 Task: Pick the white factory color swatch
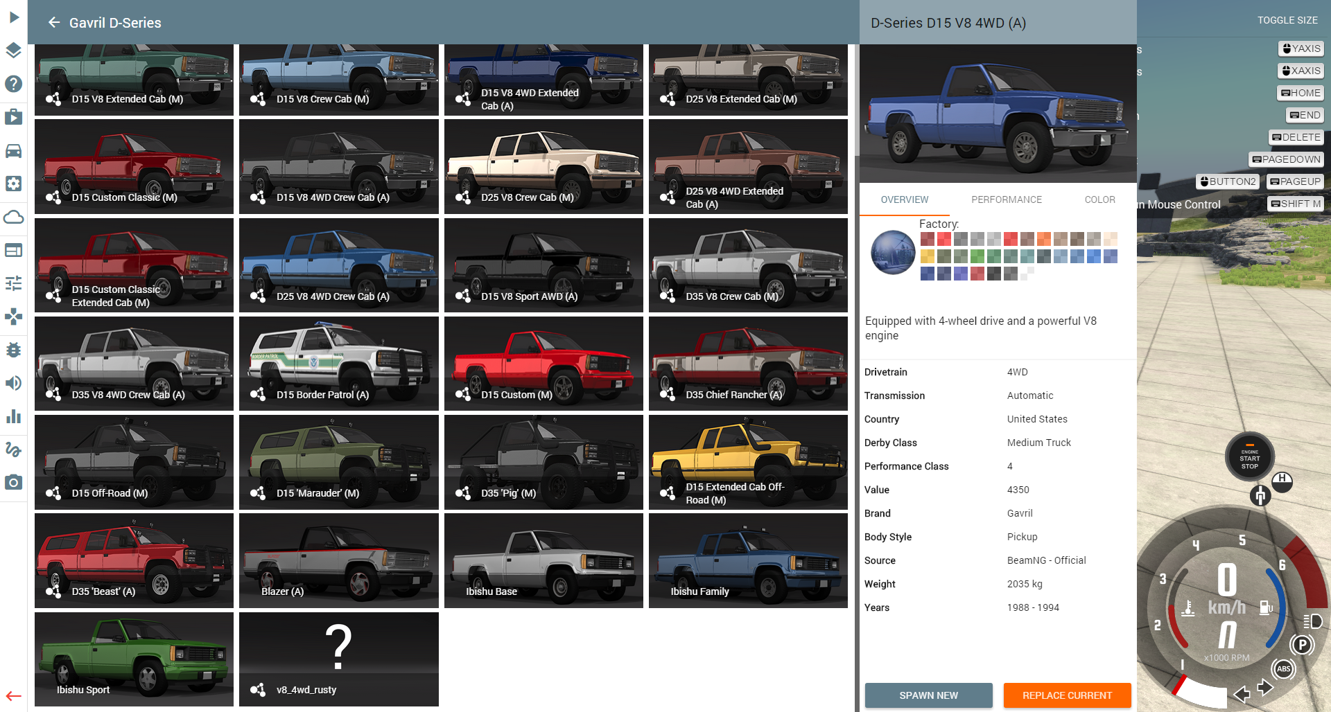point(1027,274)
